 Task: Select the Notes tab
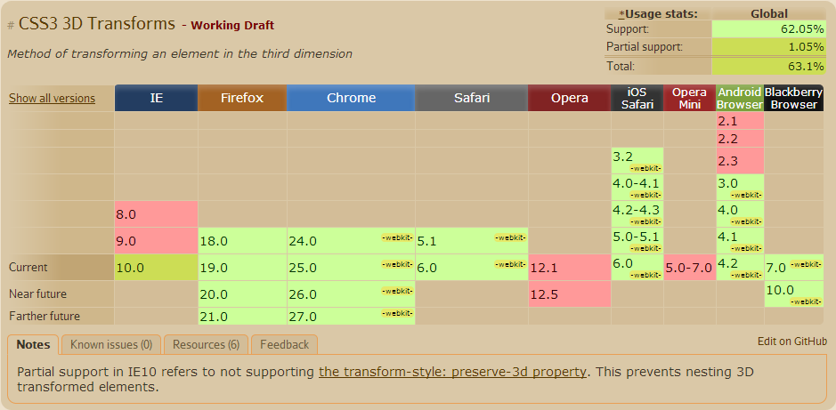point(34,344)
